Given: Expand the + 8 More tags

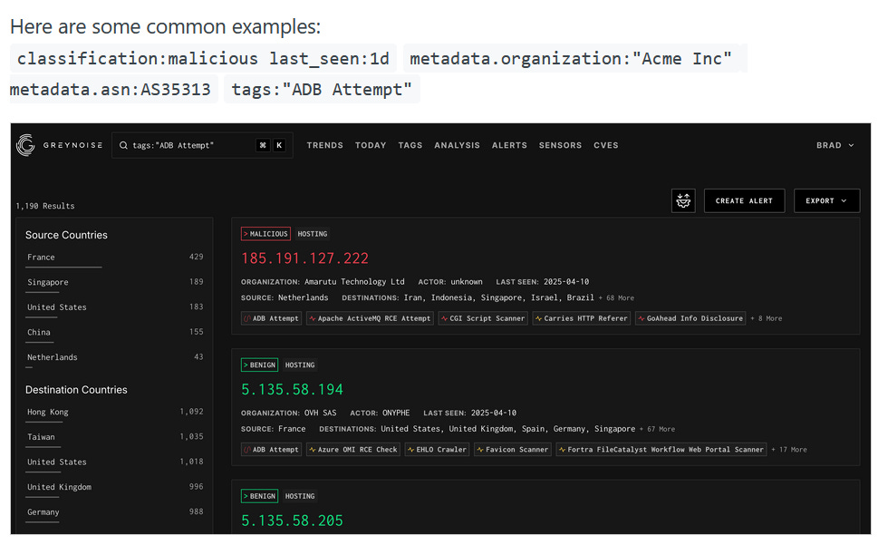Looking at the screenshot, I should tap(767, 318).
